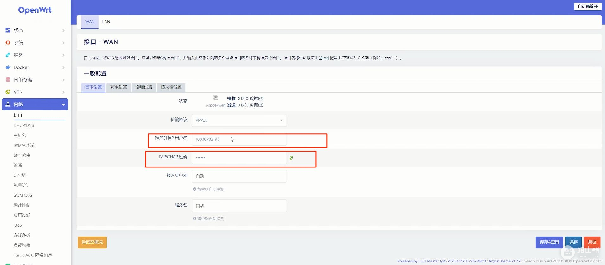Open the 传输协议 PPPoE dropdown
The width and height of the screenshot is (605, 265).
(239, 120)
